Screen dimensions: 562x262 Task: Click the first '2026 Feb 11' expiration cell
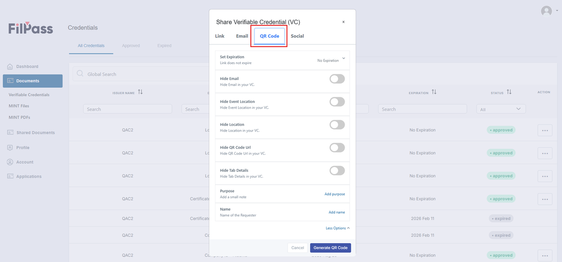tap(422, 218)
